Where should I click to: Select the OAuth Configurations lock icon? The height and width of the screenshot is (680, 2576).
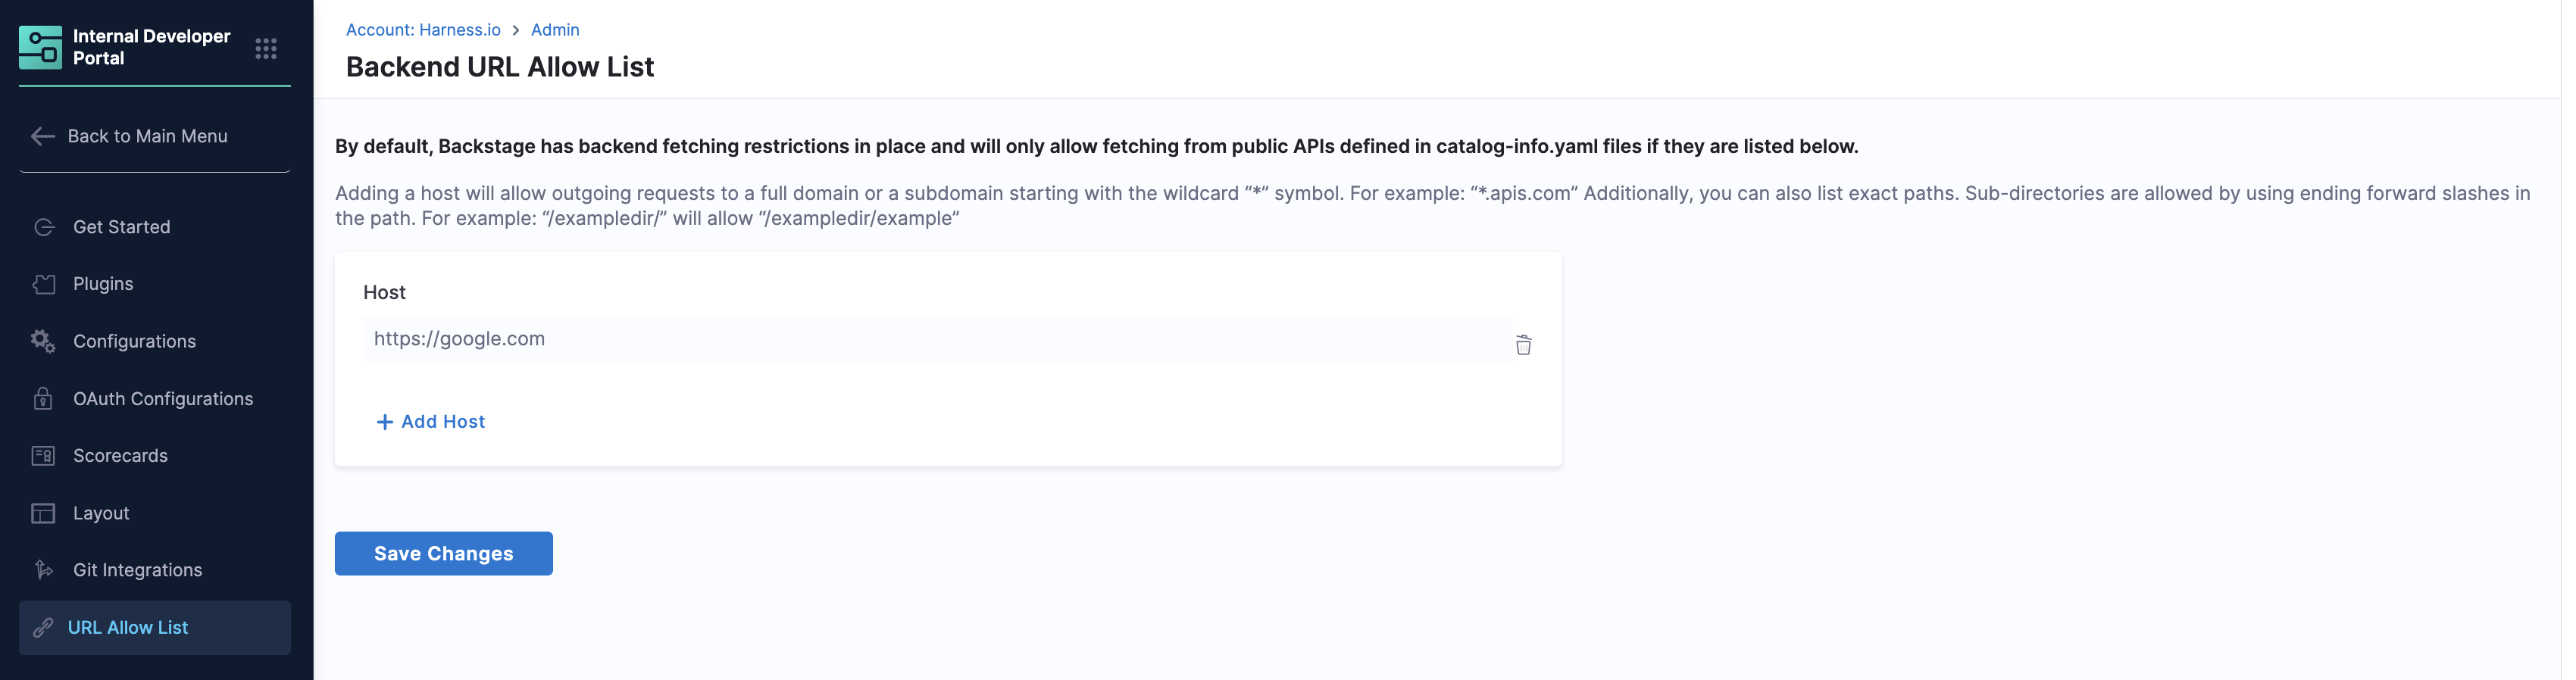click(x=44, y=399)
